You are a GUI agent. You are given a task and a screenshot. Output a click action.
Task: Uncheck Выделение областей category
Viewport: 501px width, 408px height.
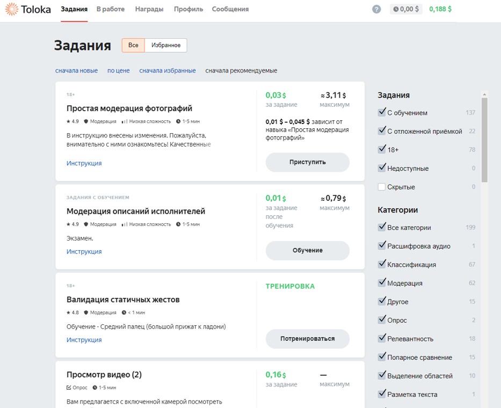coord(382,375)
